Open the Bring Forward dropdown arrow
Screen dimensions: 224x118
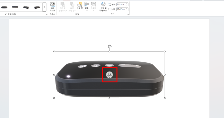67,11
